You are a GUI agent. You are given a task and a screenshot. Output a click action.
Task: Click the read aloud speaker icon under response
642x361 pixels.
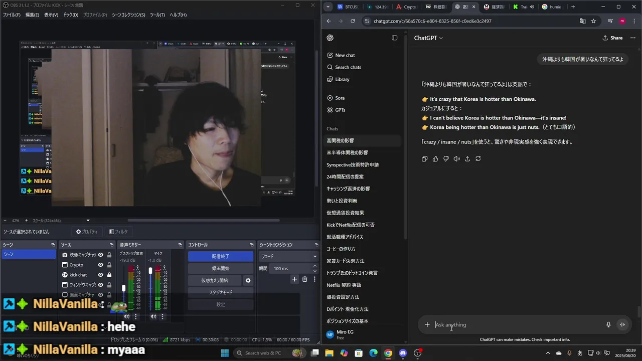point(456,158)
